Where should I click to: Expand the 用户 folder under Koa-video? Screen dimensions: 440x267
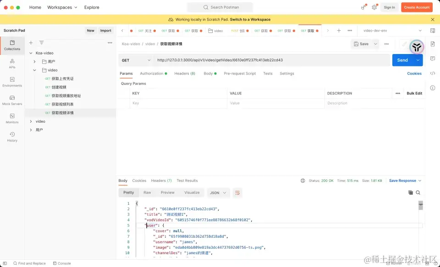[34, 61]
